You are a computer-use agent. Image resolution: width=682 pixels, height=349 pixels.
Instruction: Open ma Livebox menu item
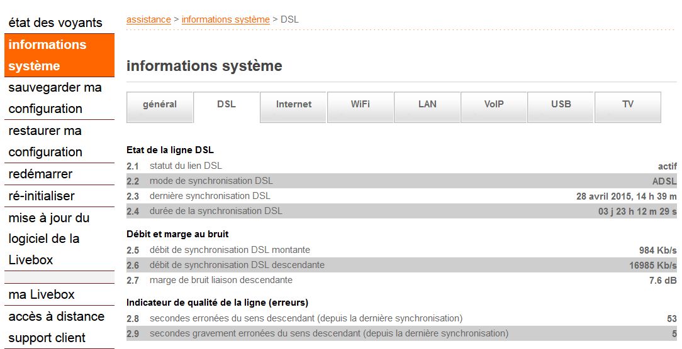[x=42, y=294]
